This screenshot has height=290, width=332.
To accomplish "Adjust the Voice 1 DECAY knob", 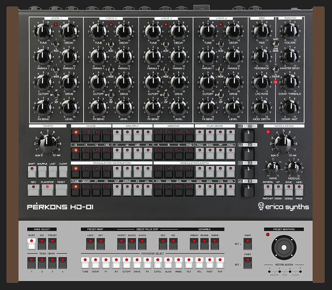I will (x=69, y=31).
